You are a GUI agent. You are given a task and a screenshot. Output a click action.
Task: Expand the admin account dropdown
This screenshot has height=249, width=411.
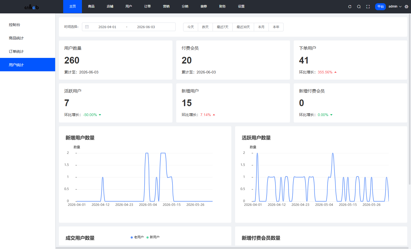(395, 6)
